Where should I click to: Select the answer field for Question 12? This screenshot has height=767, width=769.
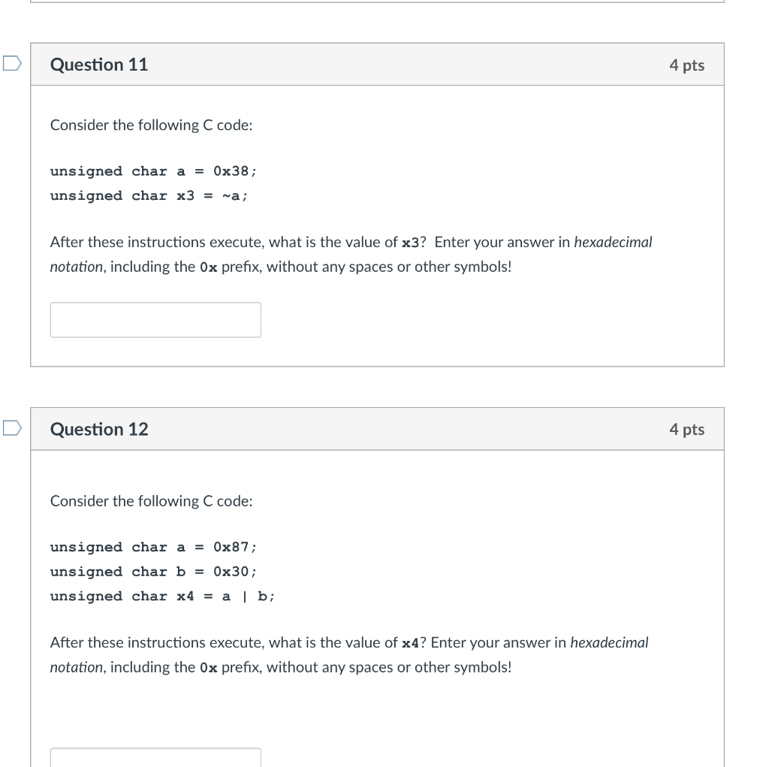(155, 759)
